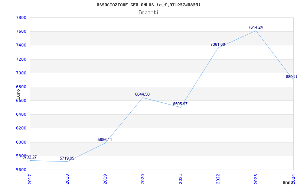297x186 pixels.
Task: Click the 2017 x-axis label
Action: [30, 179]
